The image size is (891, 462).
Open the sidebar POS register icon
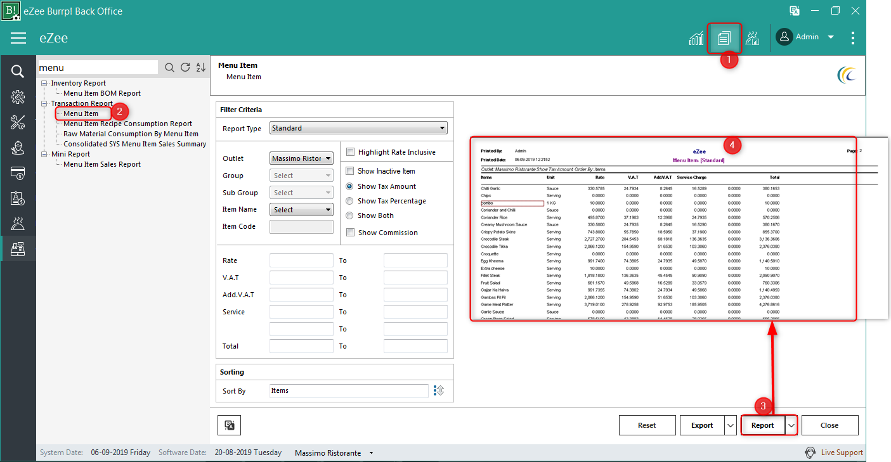(x=18, y=248)
